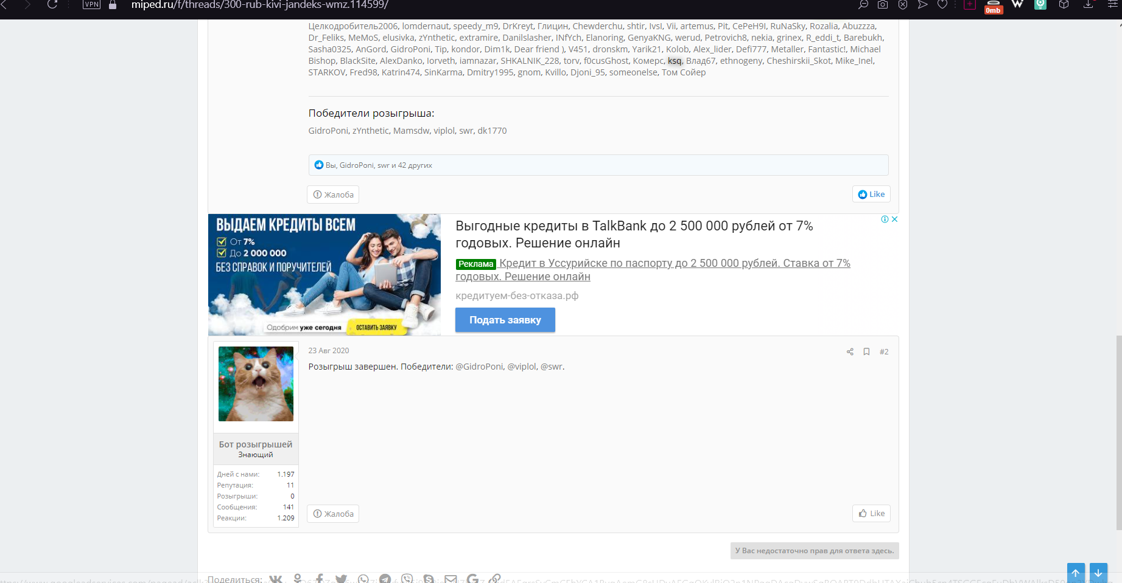Open the ad info icon

click(x=885, y=219)
